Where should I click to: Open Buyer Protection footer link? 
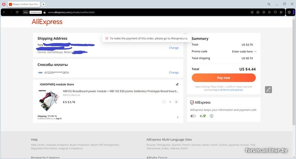click(x=80, y=145)
